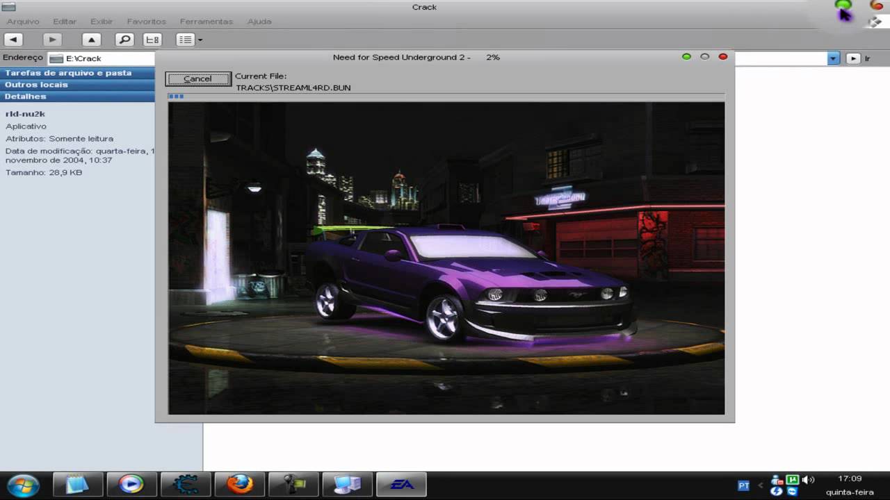This screenshot has width=890, height=500.
Task: Open the search magnifier in explorer toolbar
Action: pyautogui.click(x=124, y=40)
